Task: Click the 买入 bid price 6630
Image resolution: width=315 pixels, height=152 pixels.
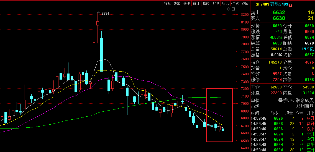Action: click(279, 18)
